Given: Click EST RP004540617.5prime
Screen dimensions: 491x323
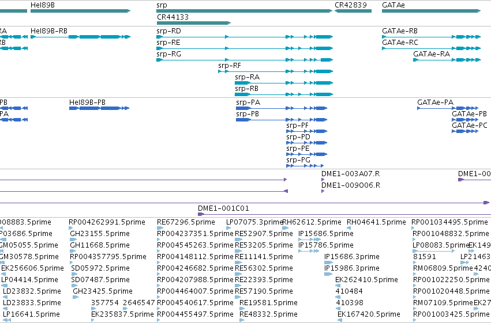Looking at the screenshot, I should (195, 303).
